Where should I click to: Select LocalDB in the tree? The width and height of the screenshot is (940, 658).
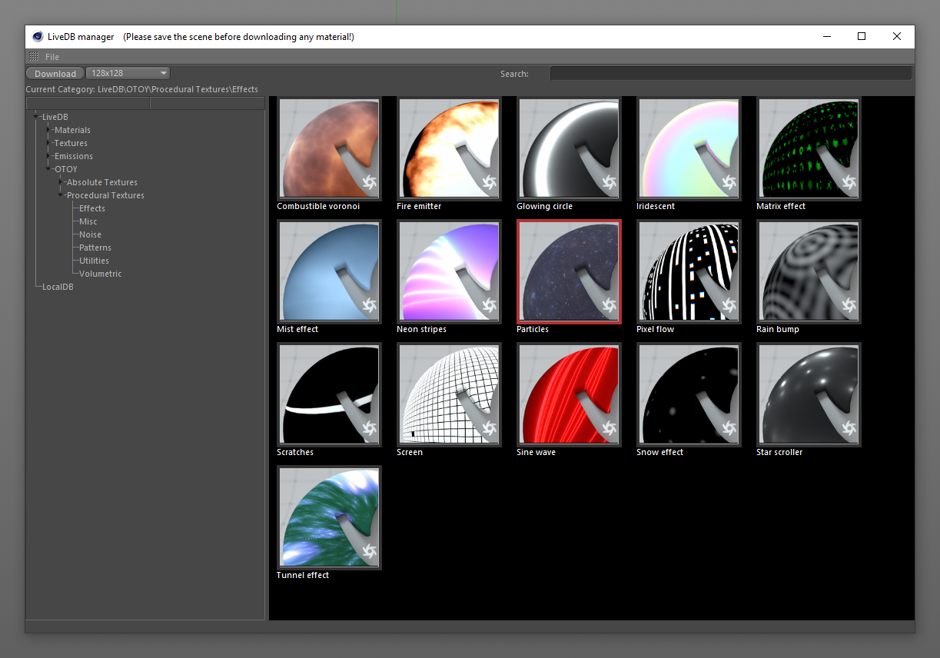(58, 287)
